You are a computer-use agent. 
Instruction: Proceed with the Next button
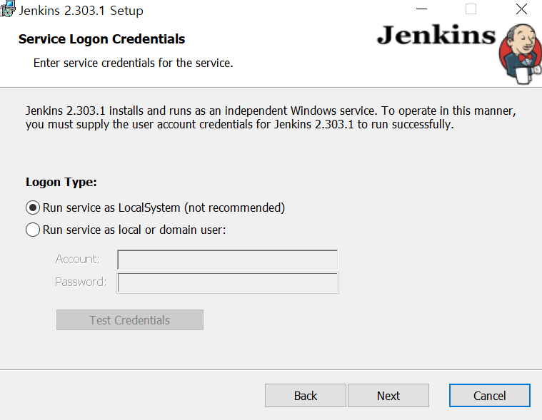point(388,396)
